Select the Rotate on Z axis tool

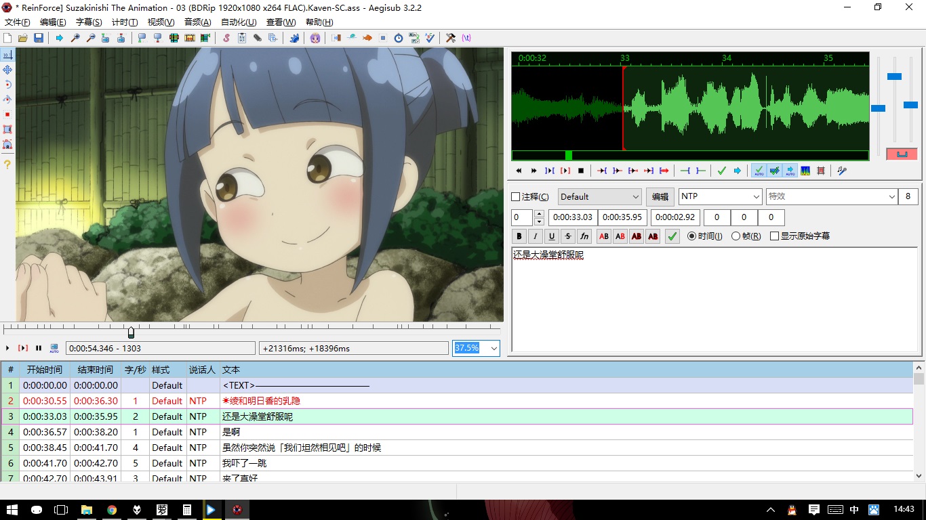tap(7, 85)
